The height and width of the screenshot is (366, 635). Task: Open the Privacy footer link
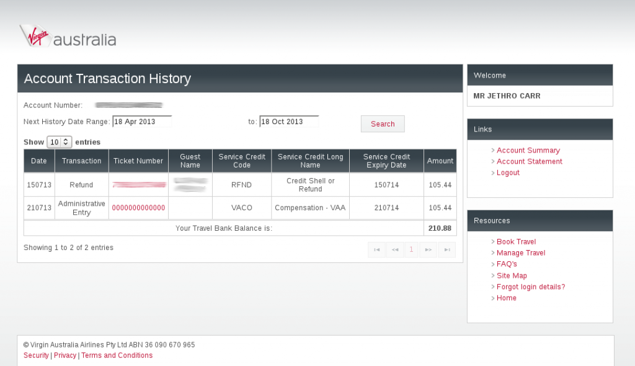64,355
